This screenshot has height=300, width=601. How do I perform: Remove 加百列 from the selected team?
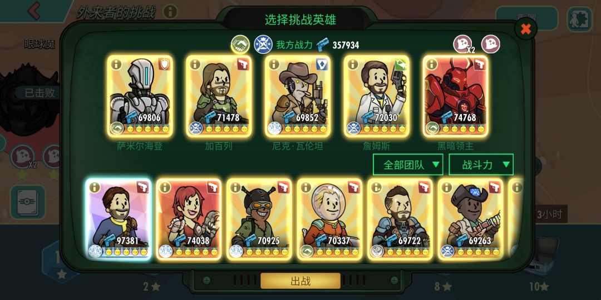click(x=219, y=96)
